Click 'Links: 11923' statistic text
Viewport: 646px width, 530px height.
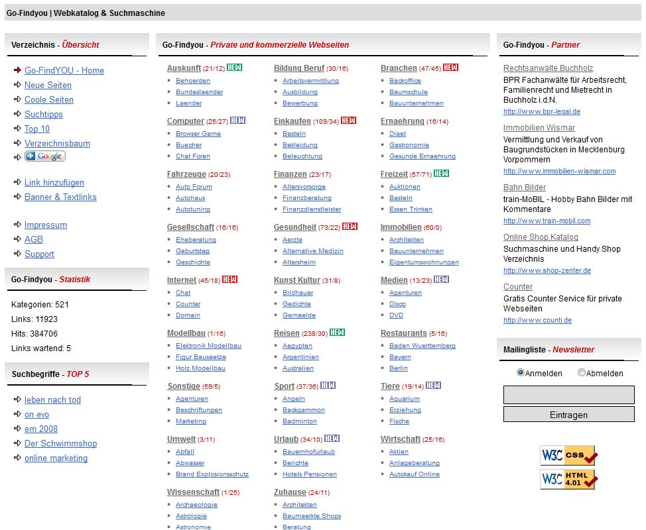click(x=34, y=319)
